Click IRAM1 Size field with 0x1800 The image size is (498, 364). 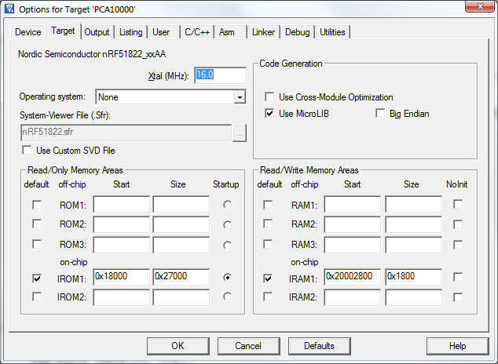coord(413,277)
